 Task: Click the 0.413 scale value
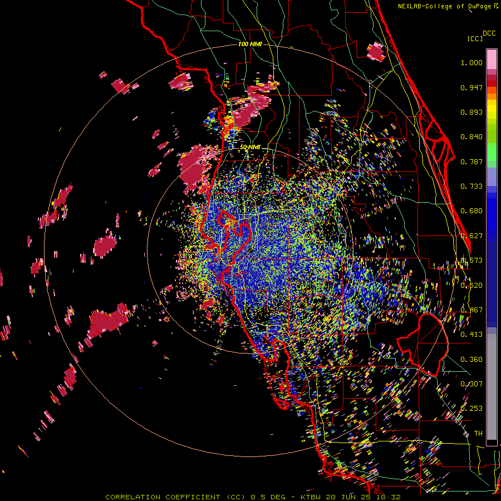click(471, 335)
